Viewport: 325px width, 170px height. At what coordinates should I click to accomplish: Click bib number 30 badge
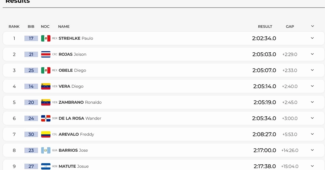point(31,134)
